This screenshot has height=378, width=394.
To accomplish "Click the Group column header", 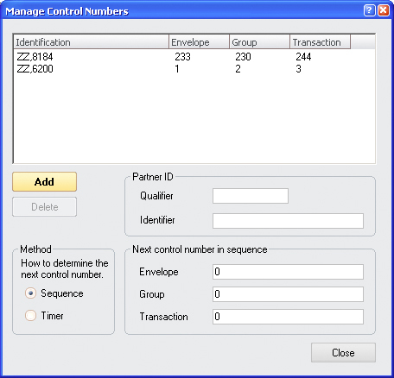I will (259, 42).
